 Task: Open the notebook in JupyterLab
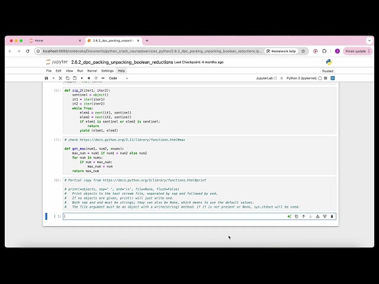266,78
